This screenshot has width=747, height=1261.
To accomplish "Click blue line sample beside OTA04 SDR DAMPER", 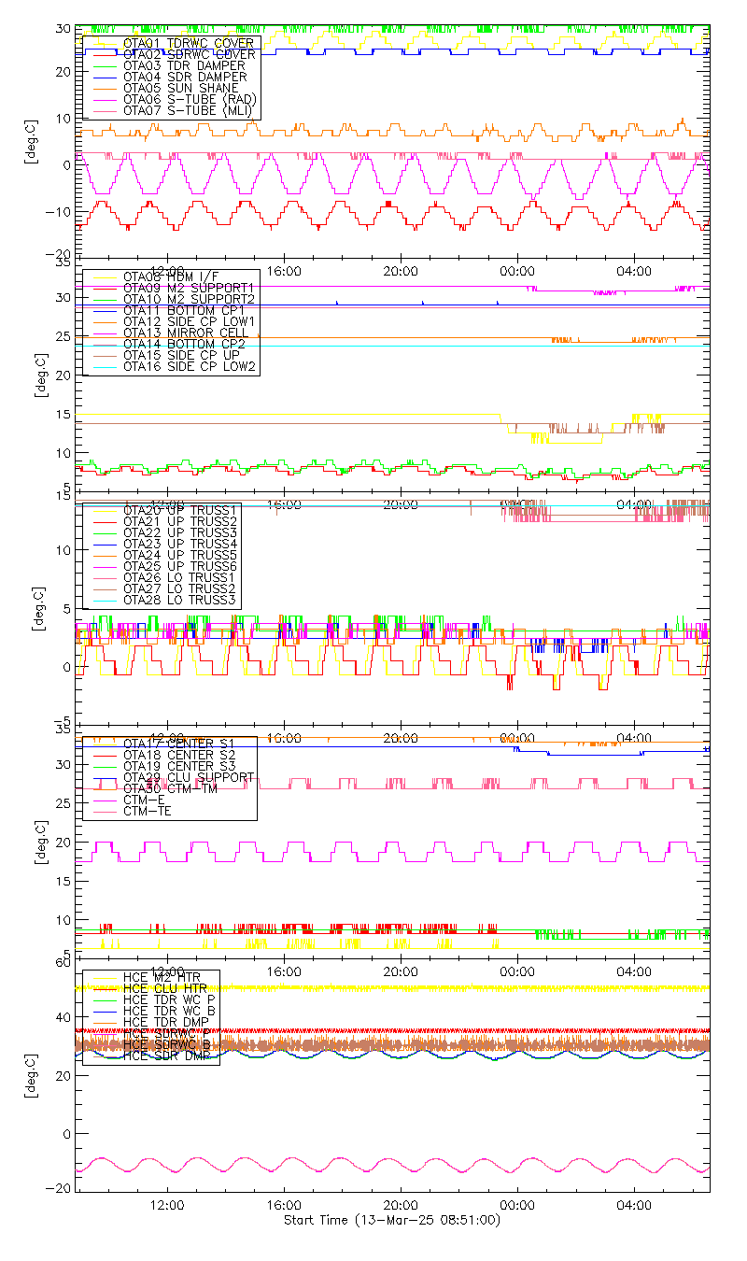I will click(103, 78).
